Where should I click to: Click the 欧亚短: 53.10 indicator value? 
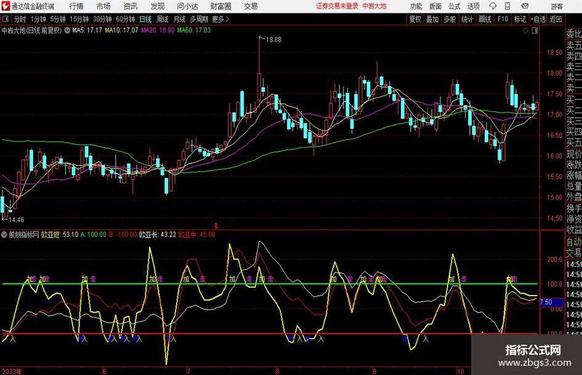[x=59, y=235]
